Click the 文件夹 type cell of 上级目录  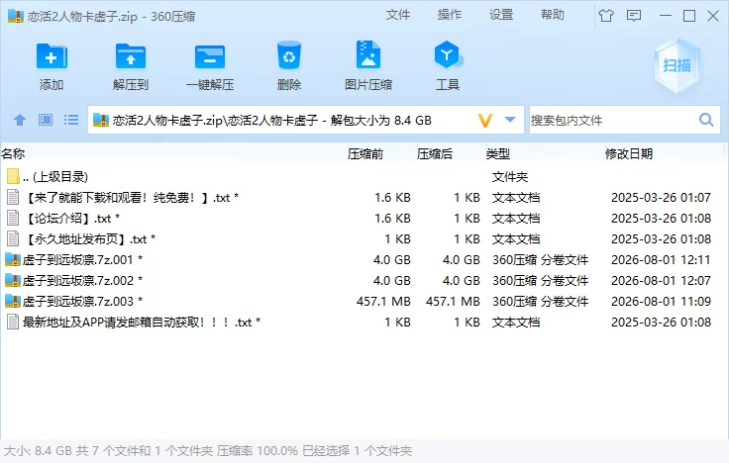(510, 177)
